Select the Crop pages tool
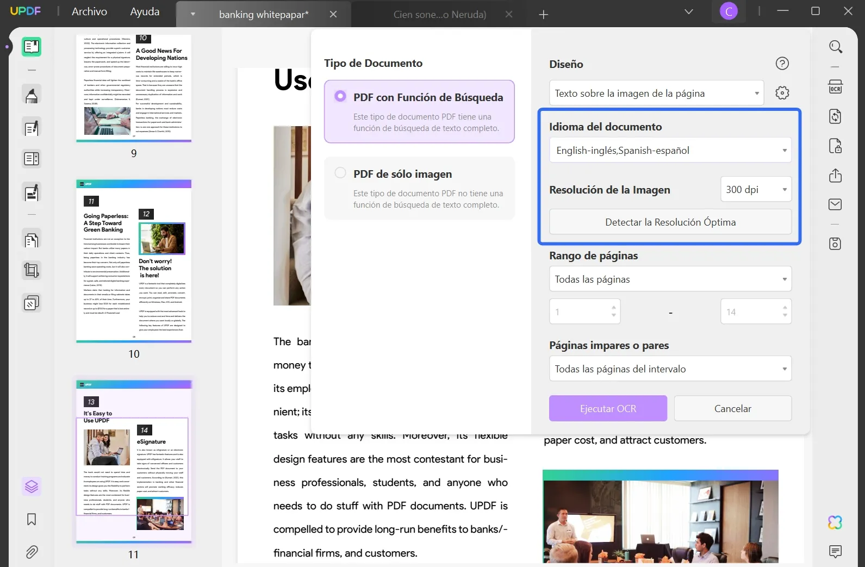865x567 pixels. pos(32,270)
